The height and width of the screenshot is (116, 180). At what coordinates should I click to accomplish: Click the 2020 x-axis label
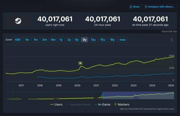point(77,85)
